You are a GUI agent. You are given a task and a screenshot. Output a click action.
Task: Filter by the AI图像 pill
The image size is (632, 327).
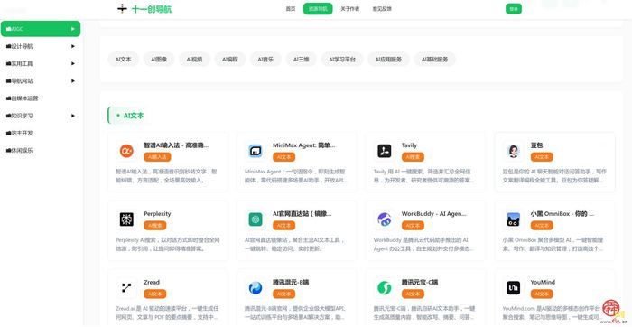159,60
